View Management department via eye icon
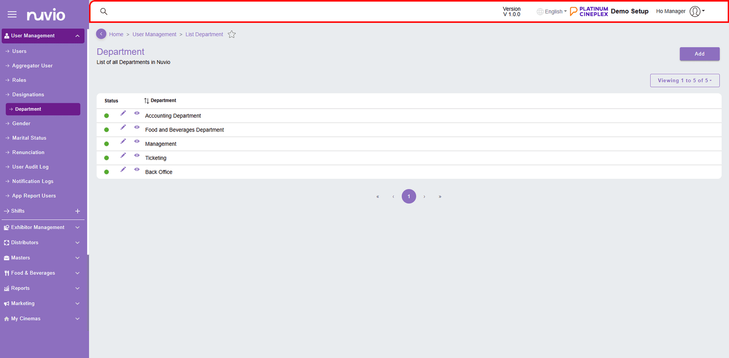This screenshot has height=358, width=729. tap(137, 141)
